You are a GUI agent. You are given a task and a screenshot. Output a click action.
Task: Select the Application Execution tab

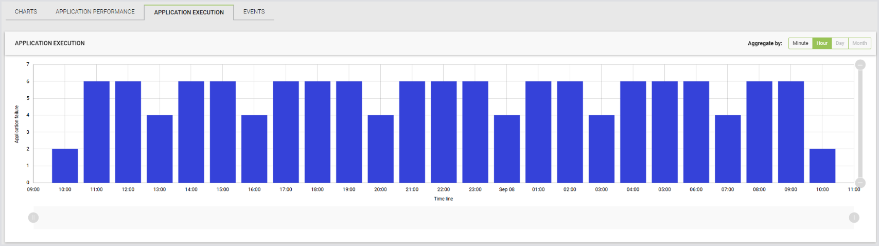point(189,12)
